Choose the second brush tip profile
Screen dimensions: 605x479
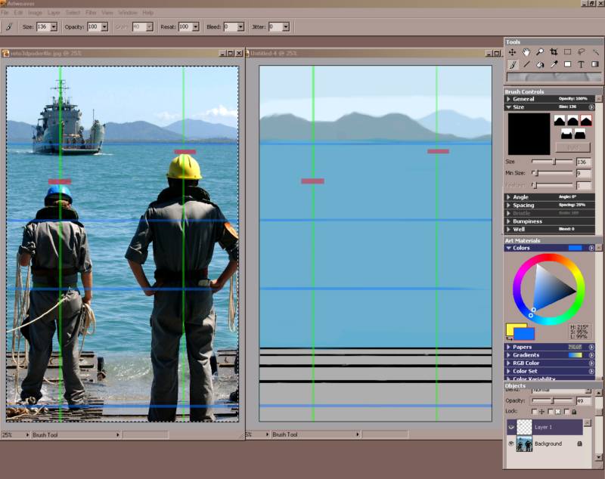click(x=572, y=121)
